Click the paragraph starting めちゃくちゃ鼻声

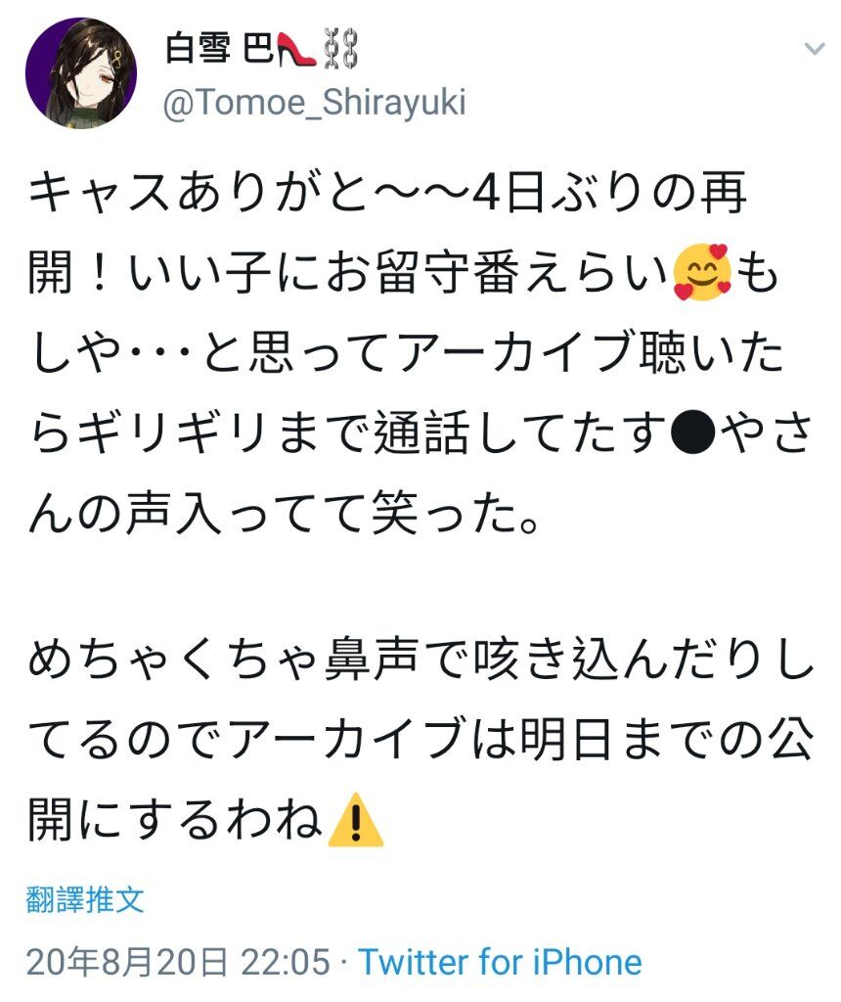pyautogui.click(x=420, y=740)
